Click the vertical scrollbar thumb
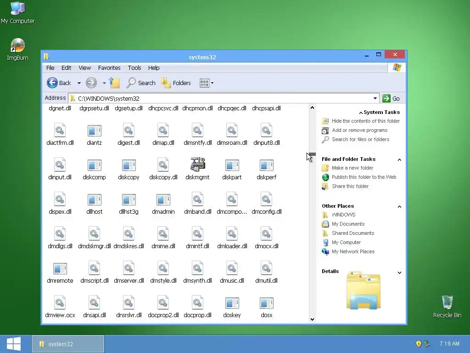The width and height of the screenshot is (470, 353). tap(312, 154)
